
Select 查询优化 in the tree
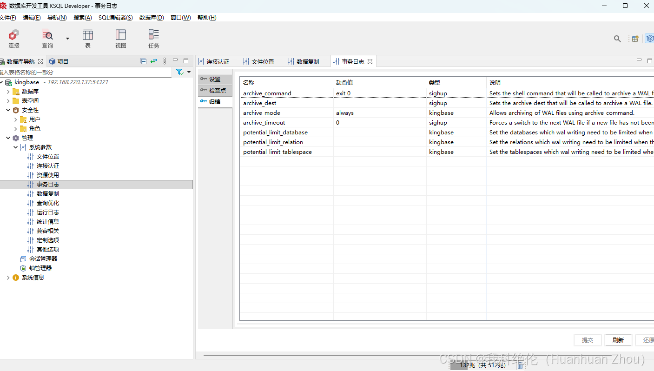48,203
